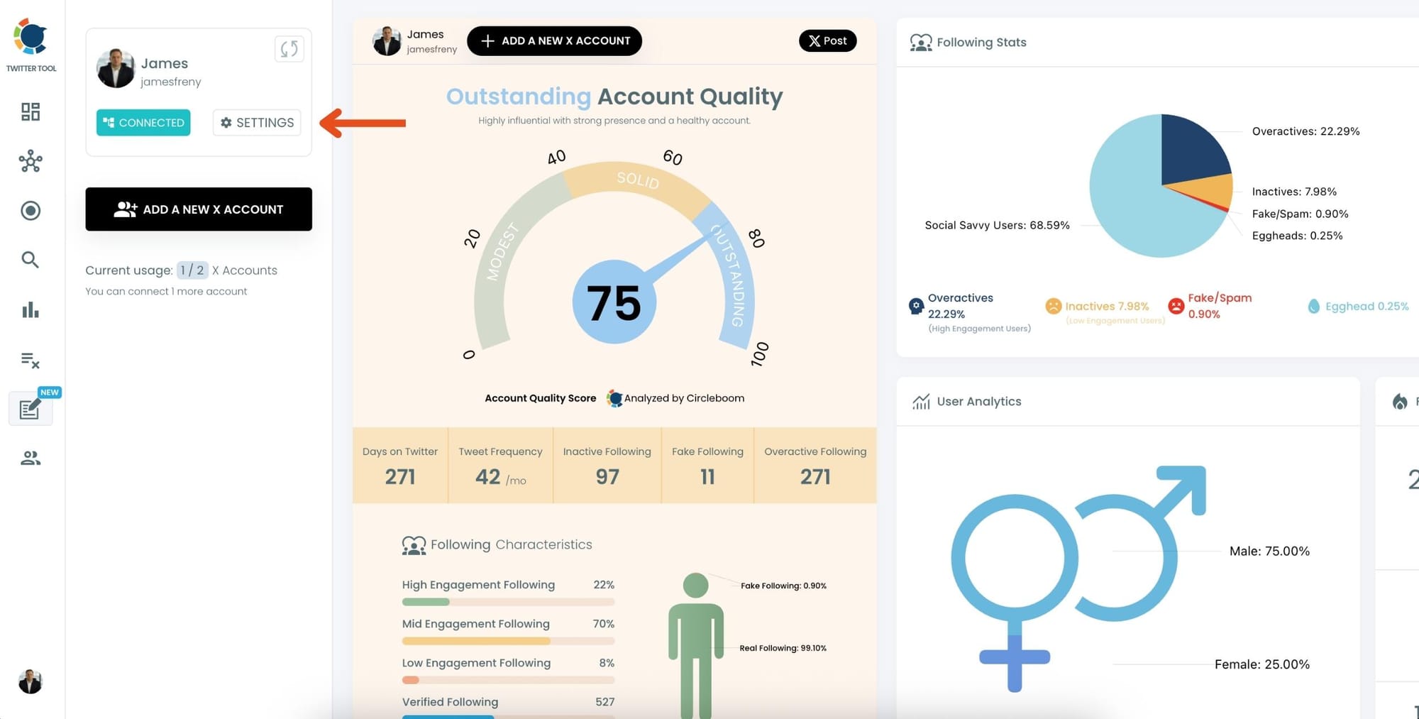
Task: Open the bar chart analytics sidebar icon
Action: pyautogui.click(x=30, y=309)
